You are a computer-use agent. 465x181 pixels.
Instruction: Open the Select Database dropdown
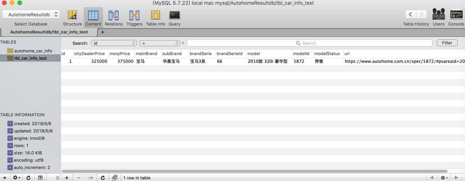tap(31, 15)
